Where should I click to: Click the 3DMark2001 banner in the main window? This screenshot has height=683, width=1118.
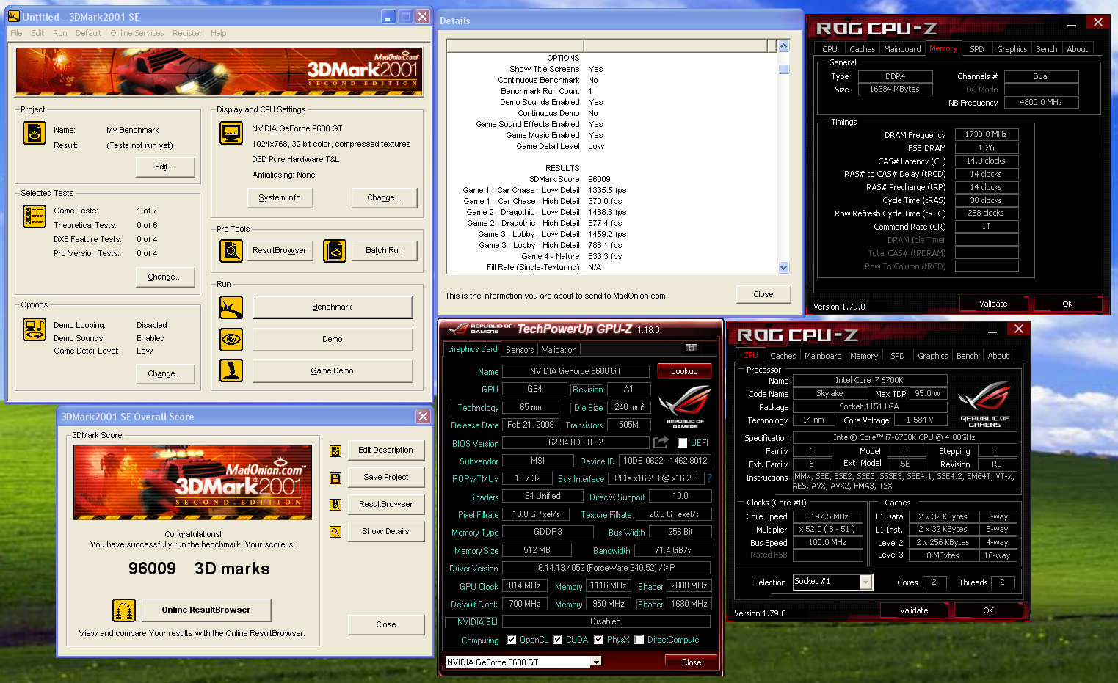[220, 72]
